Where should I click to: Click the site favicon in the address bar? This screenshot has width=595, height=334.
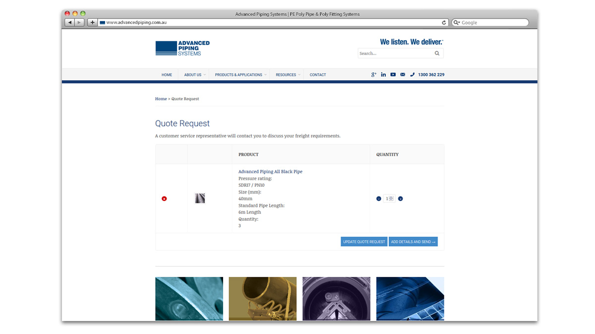coord(102,22)
